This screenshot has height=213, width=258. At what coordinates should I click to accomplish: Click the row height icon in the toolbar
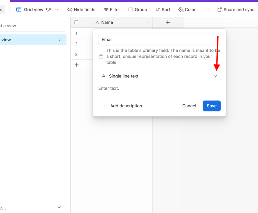[x=206, y=9]
